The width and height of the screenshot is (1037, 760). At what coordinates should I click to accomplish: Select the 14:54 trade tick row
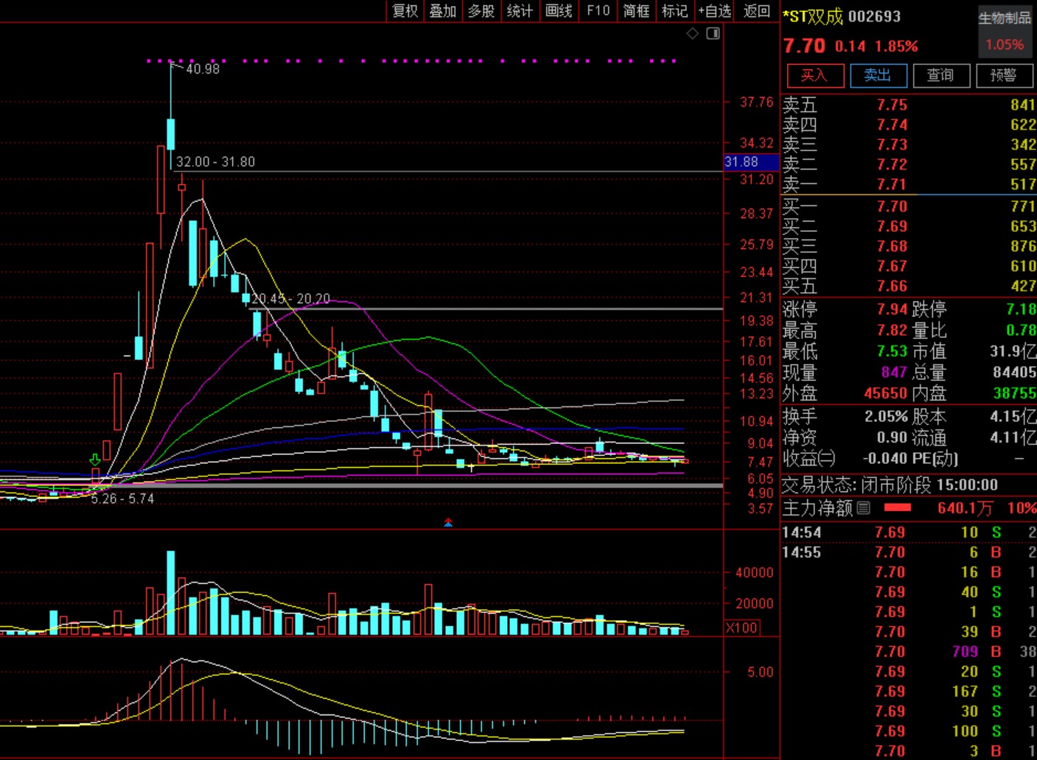pyautogui.click(x=909, y=532)
